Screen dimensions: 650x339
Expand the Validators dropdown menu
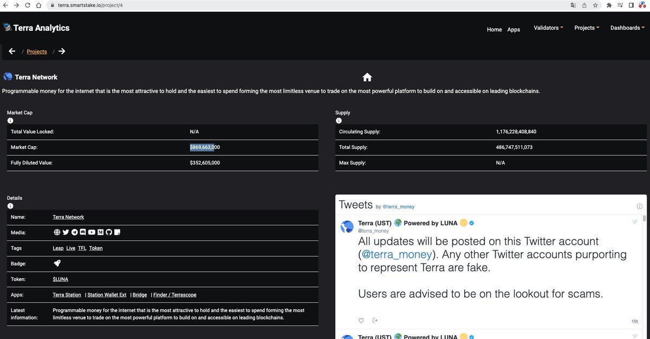(548, 28)
